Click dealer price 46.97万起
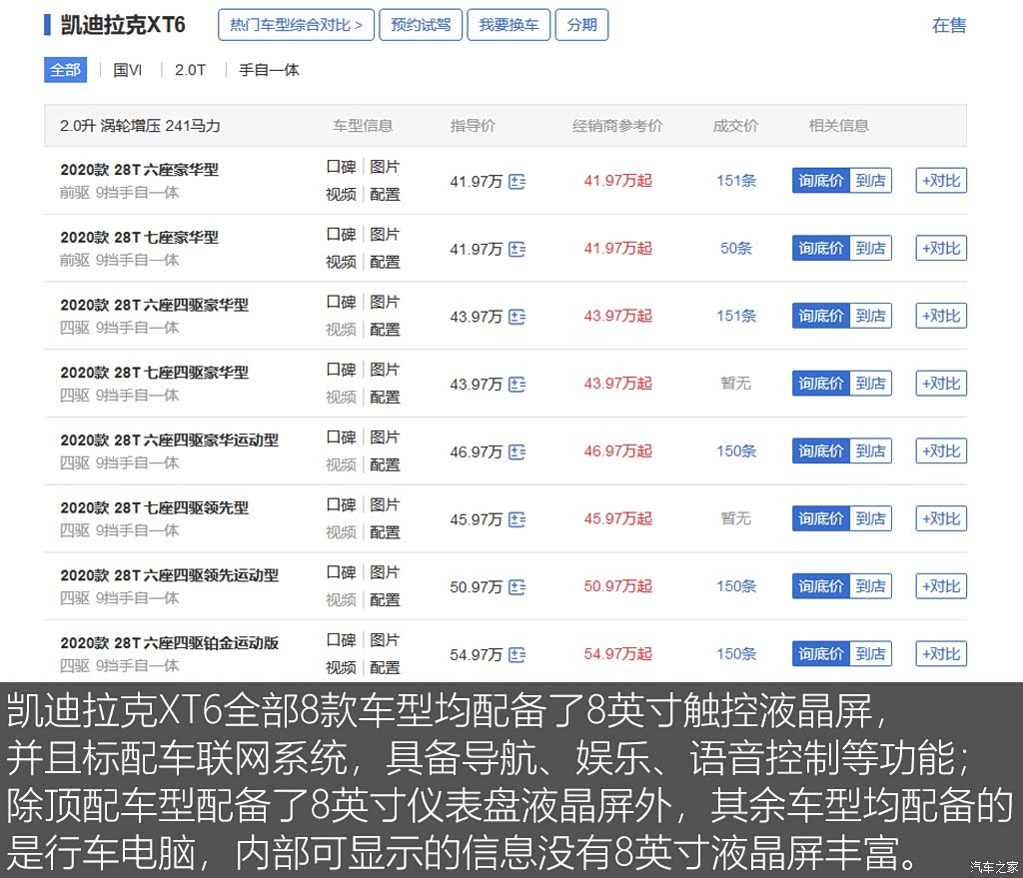The width and height of the screenshot is (1023, 878). [617, 451]
